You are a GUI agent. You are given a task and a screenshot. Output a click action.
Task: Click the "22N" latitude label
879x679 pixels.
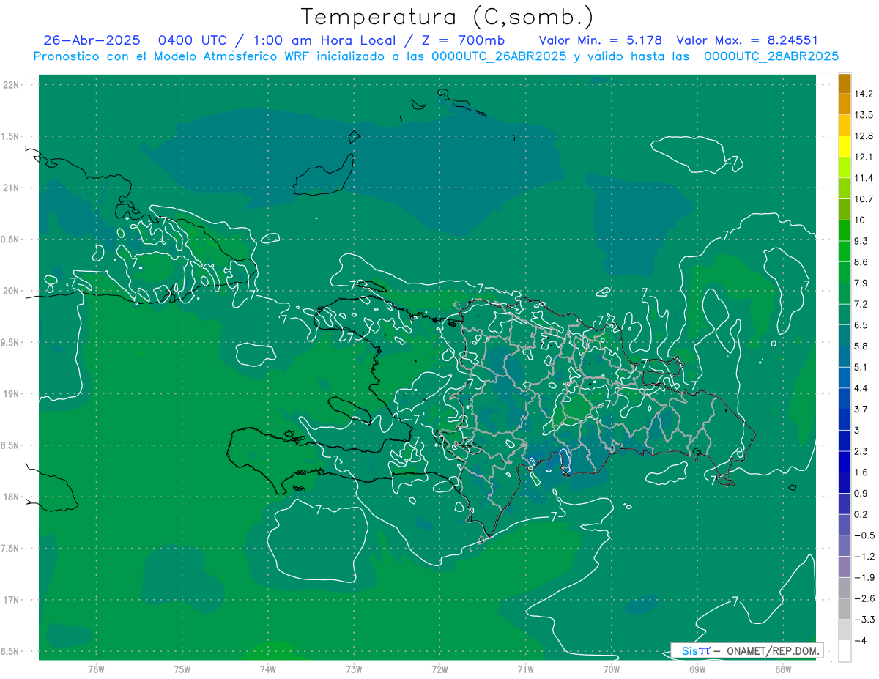pos(12,85)
